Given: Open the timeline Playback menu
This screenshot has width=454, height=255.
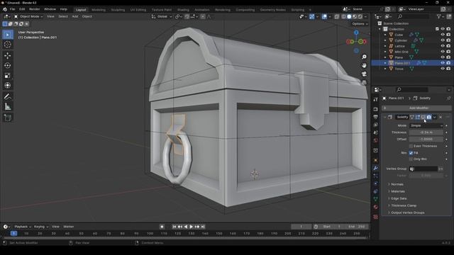Looking at the screenshot, I should (23, 227).
